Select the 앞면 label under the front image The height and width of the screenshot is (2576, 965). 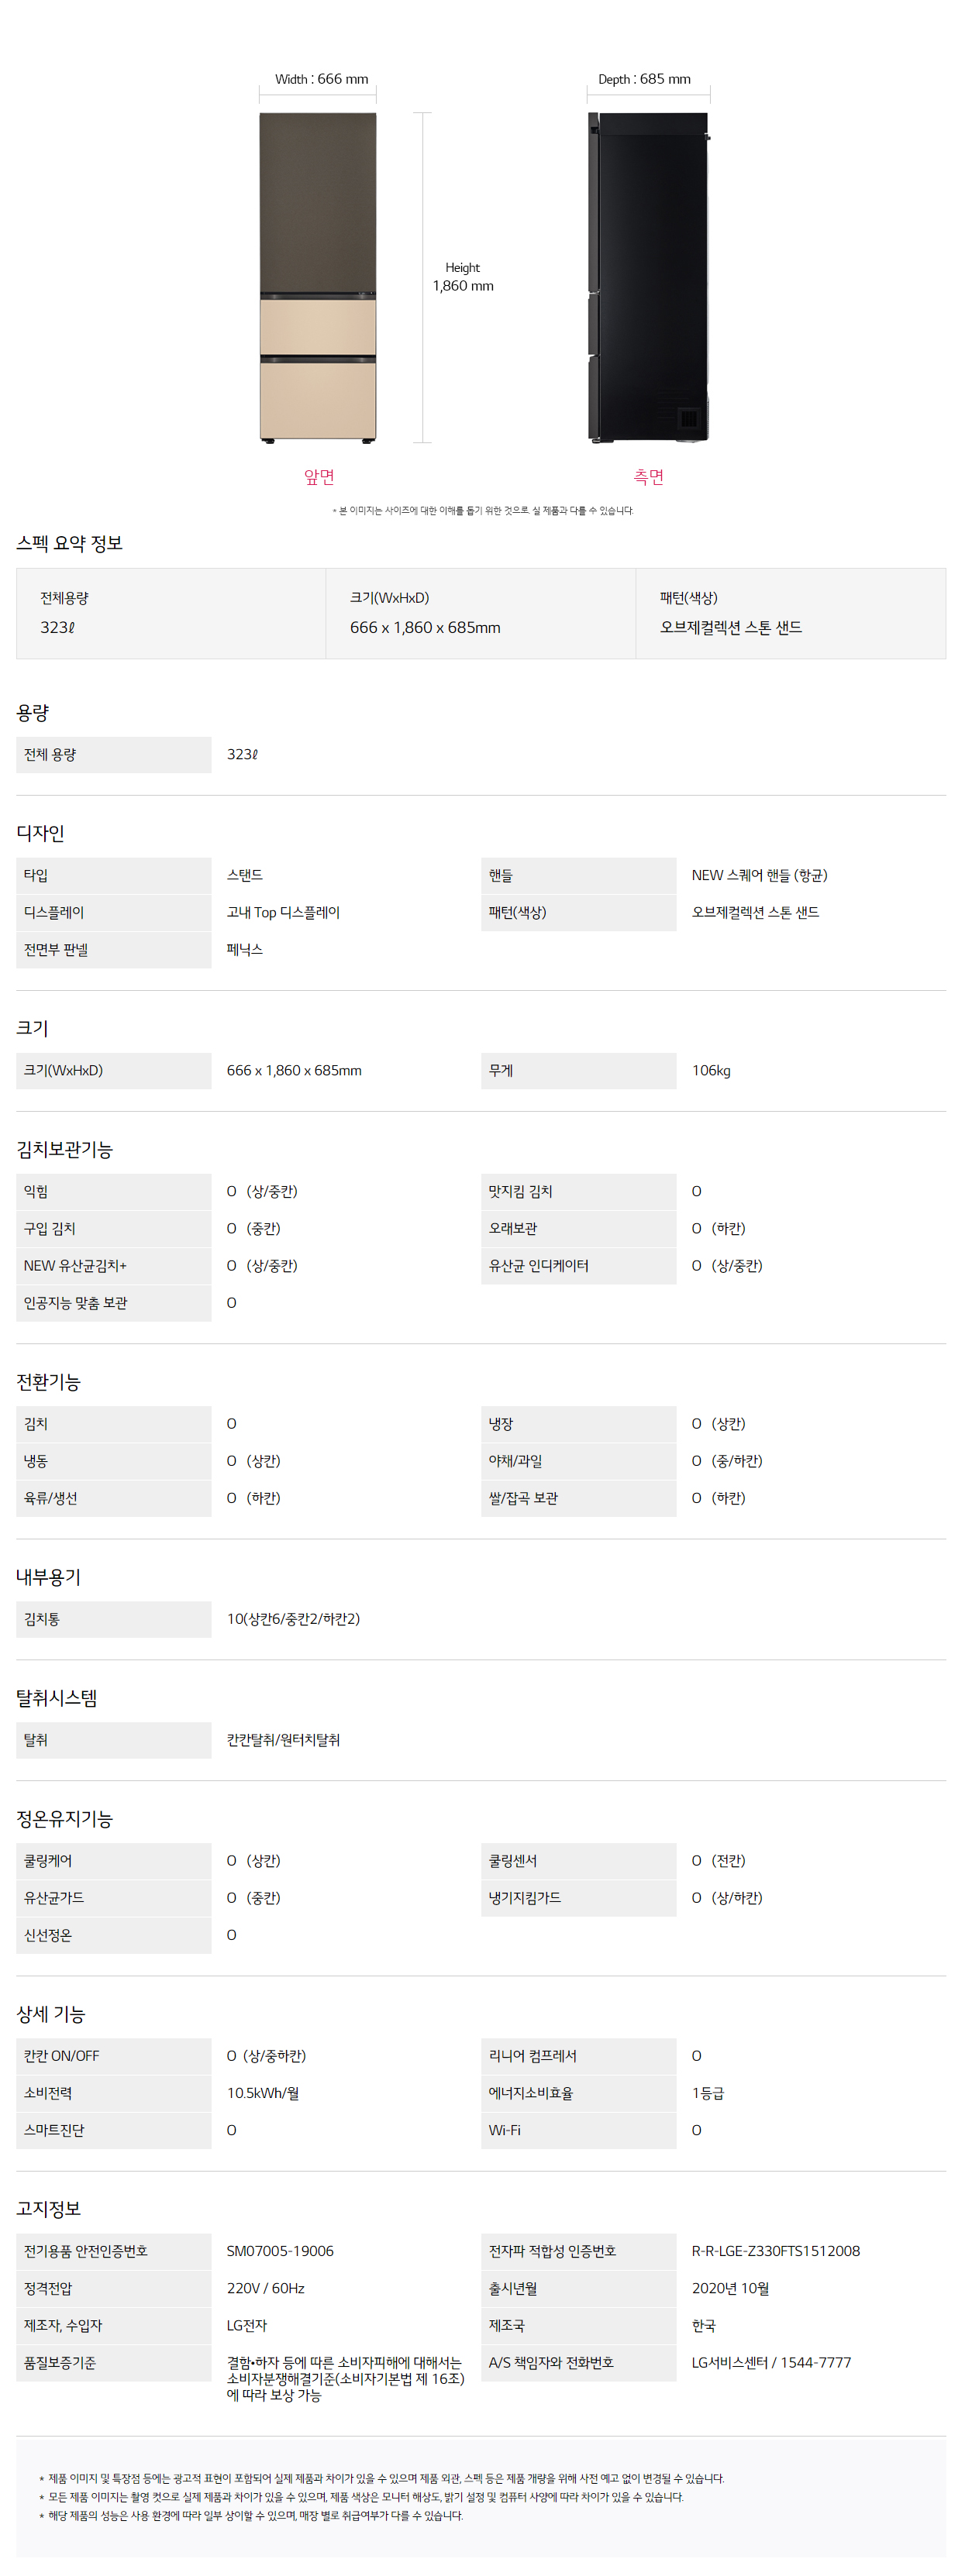pyautogui.click(x=319, y=477)
